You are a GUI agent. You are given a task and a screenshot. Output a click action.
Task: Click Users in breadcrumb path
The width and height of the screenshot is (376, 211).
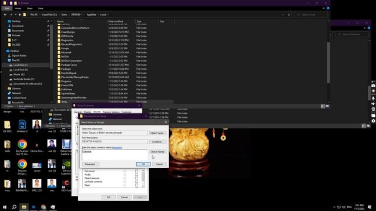(64, 15)
